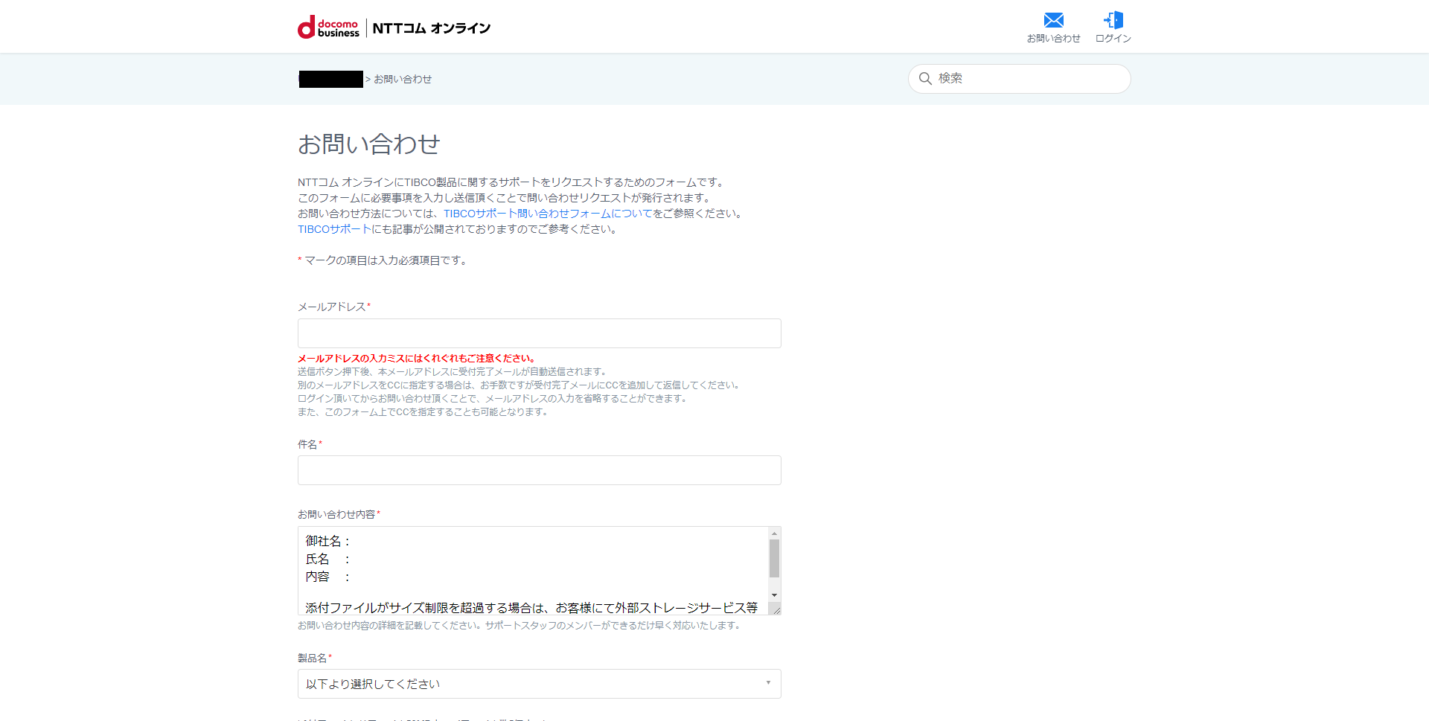Open the 製品名 product dropdown

pos(539,684)
